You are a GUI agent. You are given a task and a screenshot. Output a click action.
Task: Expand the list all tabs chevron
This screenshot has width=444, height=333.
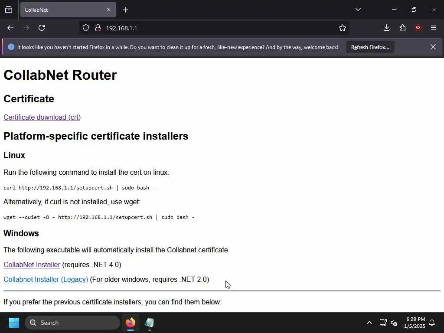pyautogui.click(x=358, y=10)
